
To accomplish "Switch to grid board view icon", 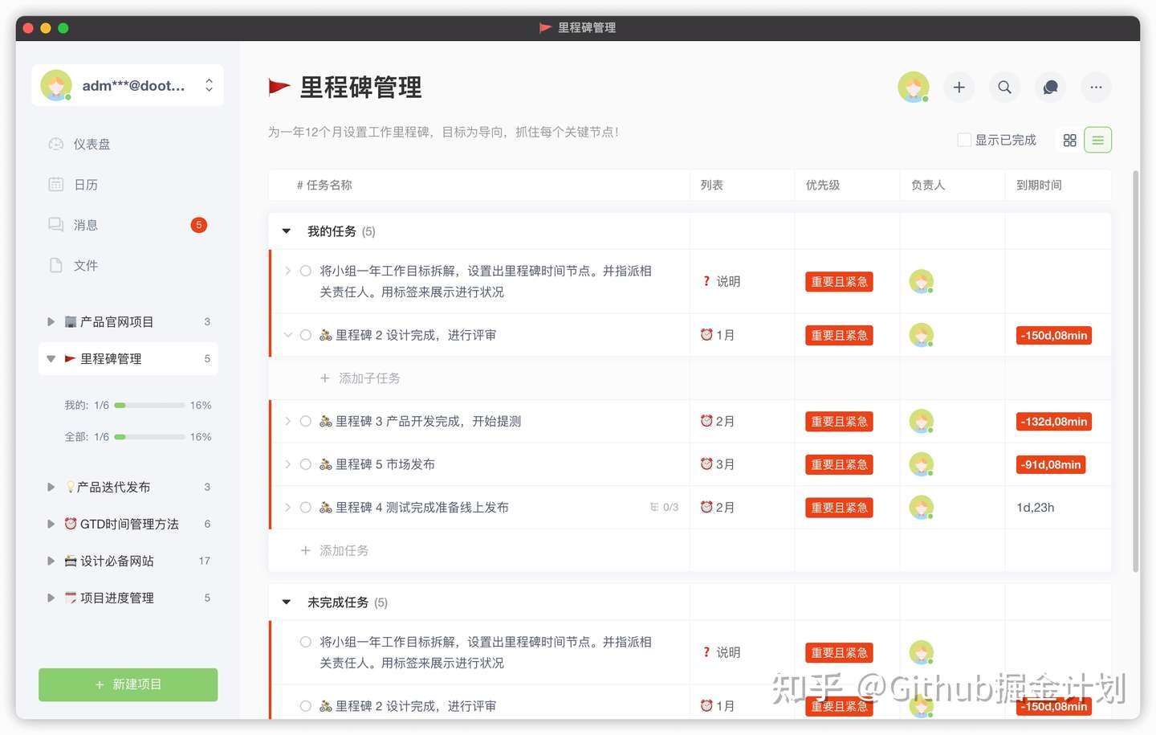I will [1069, 141].
